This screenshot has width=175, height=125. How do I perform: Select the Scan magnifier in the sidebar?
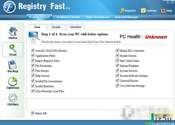pyautogui.click(x=13, y=50)
